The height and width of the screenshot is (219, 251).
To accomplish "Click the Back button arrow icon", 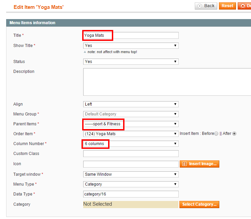I will point(200,6).
